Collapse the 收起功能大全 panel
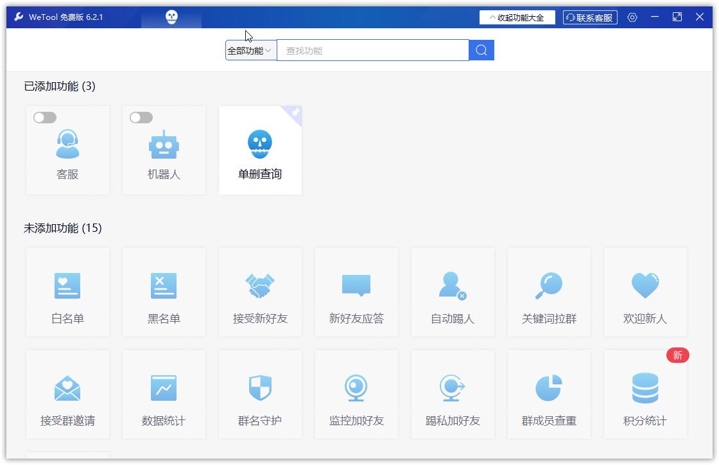The height and width of the screenshot is (465, 719). [x=517, y=17]
